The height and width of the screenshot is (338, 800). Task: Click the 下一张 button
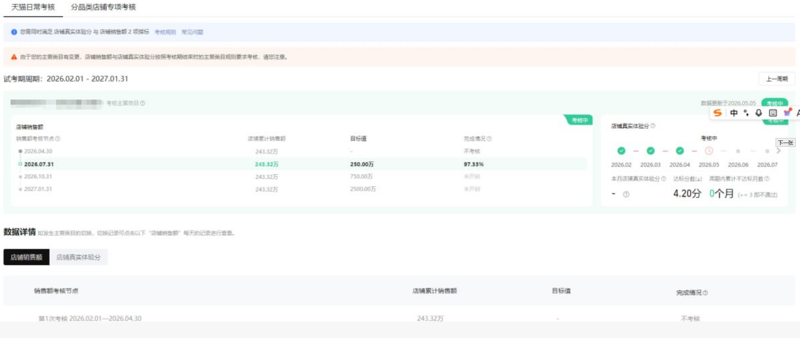coord(786,143)
